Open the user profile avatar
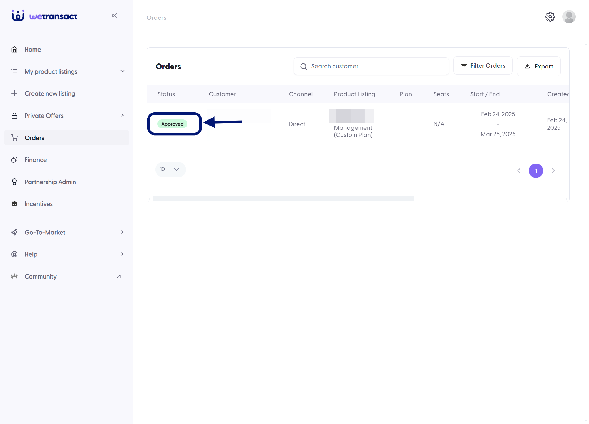Screen dimensions: 589x424 pyautogui.click(x=569, y=17)
